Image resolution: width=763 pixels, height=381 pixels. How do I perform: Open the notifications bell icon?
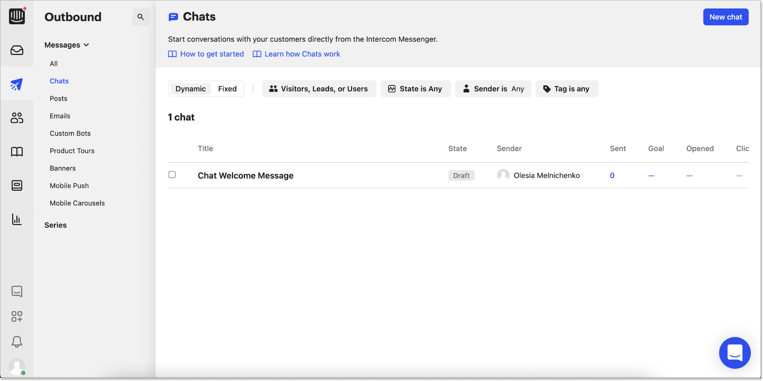(x=17, y=341)
